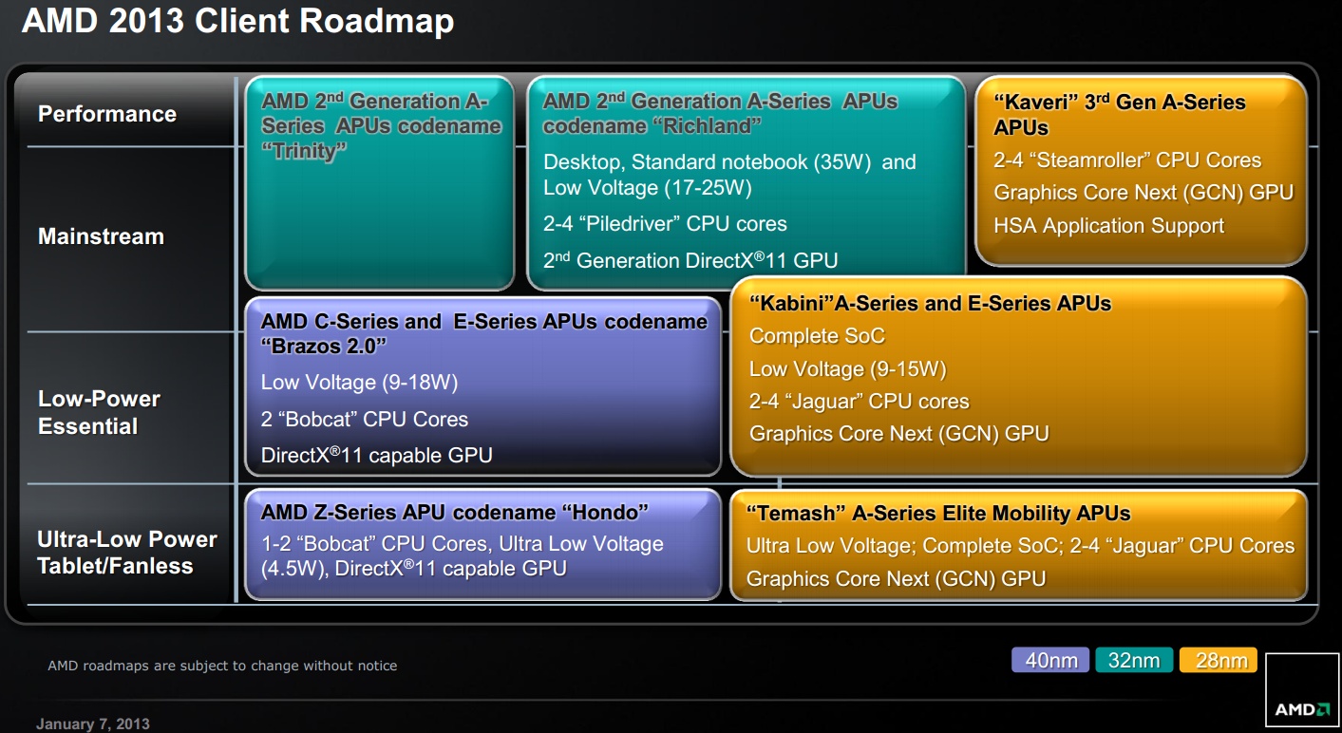Viewport: 1342px width, 733px height.
Task: Select the Kabini A-Series and E-Series heading
Action: coord(930,304)
